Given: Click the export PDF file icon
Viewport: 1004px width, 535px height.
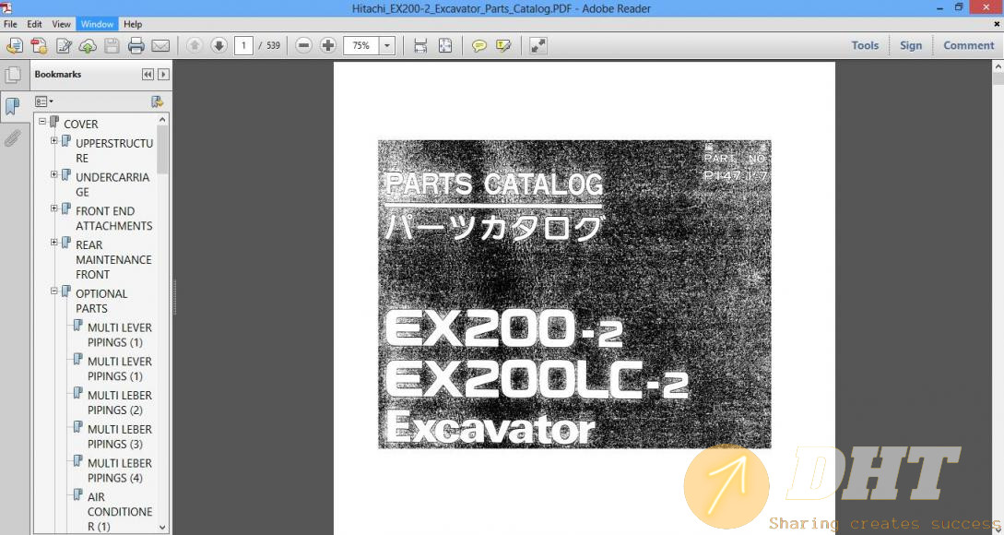Looking at the screenshot, I should [39, 45].
